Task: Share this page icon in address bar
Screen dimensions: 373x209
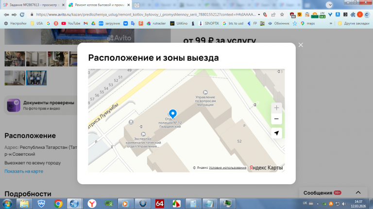Action: 273,15
